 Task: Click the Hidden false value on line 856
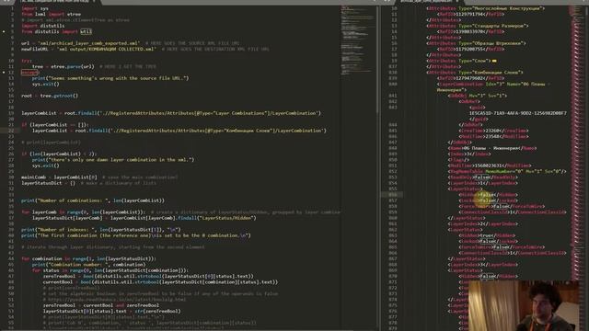488,195
